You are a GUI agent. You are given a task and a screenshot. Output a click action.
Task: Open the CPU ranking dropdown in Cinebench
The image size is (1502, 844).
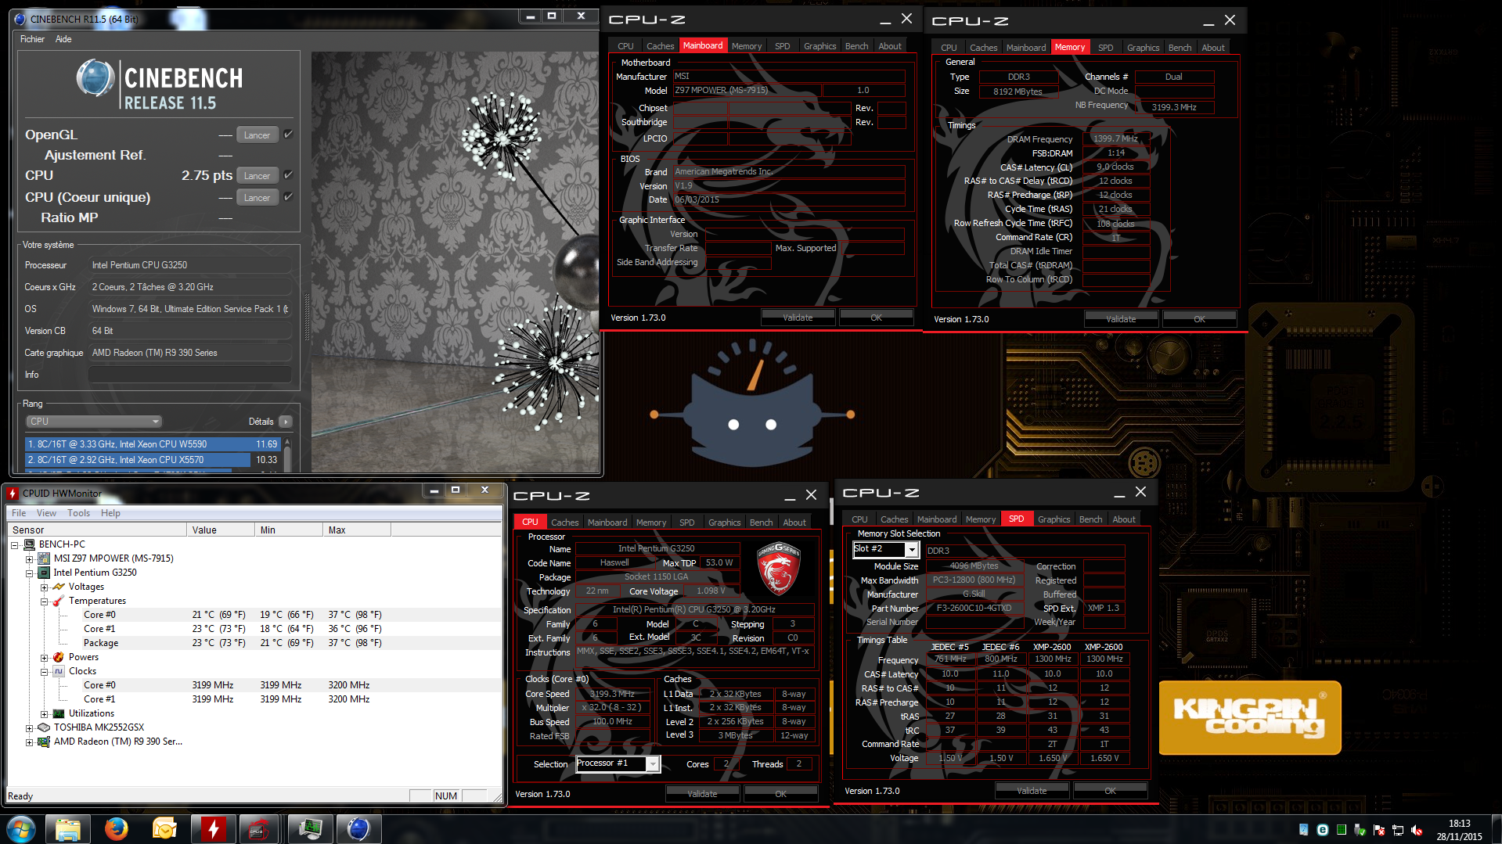point(94,422)
